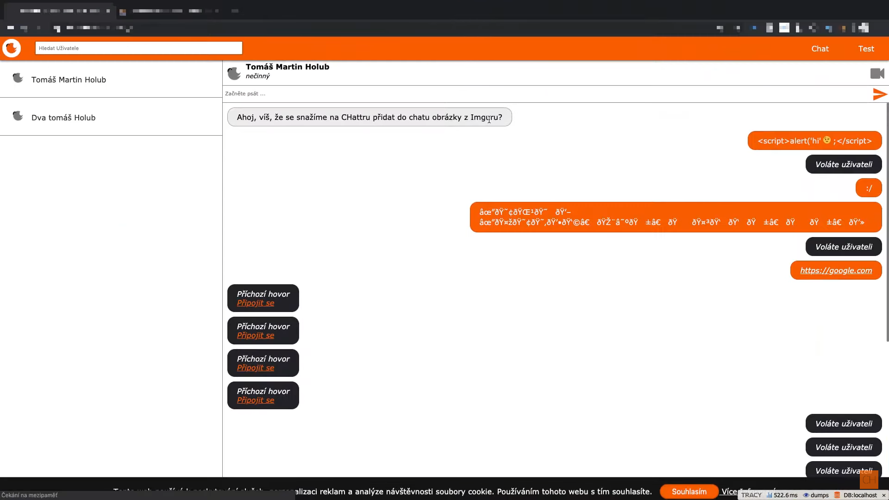Click the Začněte psát message input
The image size is (889, 500).
click(x=509, y=94)
